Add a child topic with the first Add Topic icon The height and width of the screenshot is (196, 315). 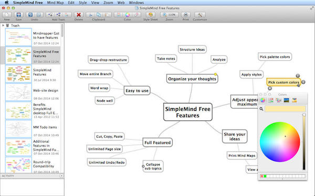coord(50,15)
